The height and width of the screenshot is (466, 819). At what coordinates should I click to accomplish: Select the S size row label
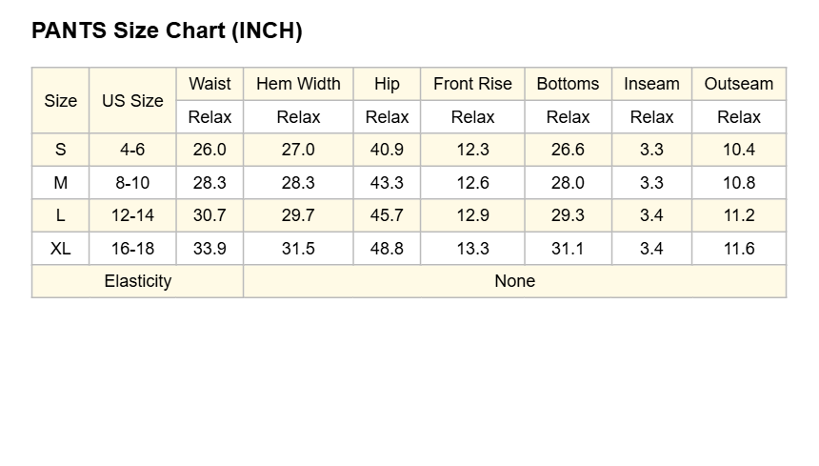[x=61, y=150]
